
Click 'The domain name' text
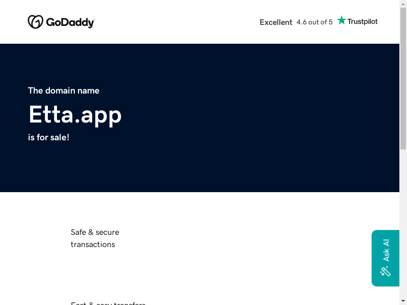point(64,90)
